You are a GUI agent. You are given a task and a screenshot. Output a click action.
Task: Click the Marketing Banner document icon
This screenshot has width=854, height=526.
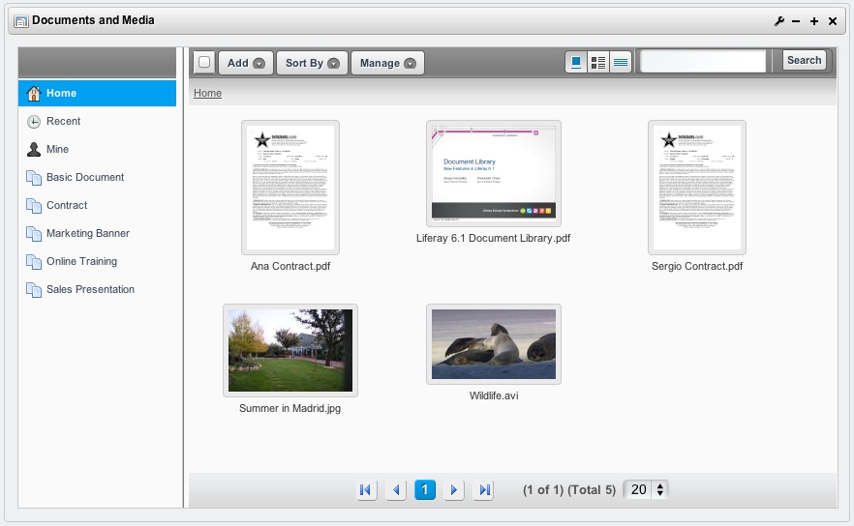pos(34,233)
